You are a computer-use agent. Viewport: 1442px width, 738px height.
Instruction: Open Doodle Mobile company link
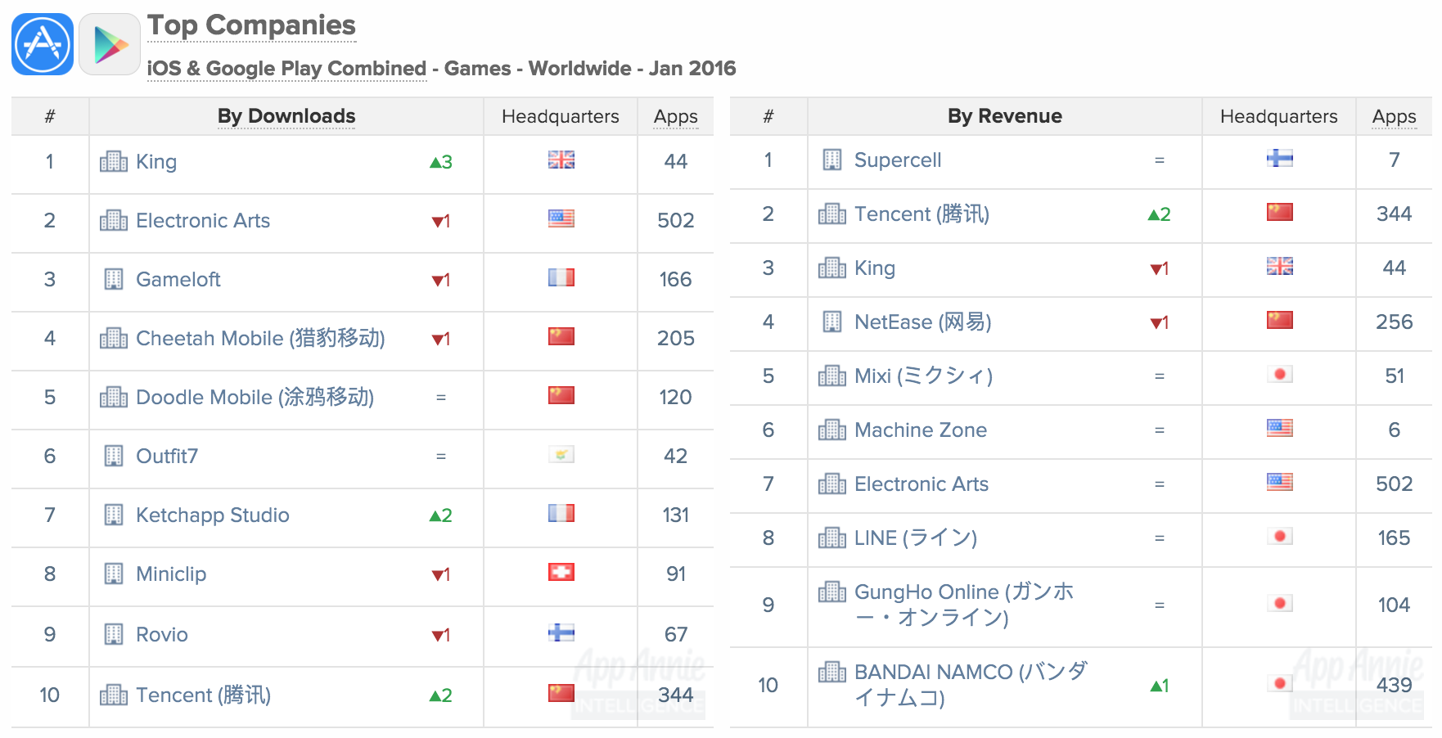pos(255,397)
